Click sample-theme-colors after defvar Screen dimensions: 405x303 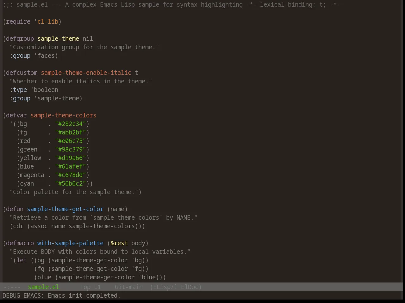(x=63, y=115)
